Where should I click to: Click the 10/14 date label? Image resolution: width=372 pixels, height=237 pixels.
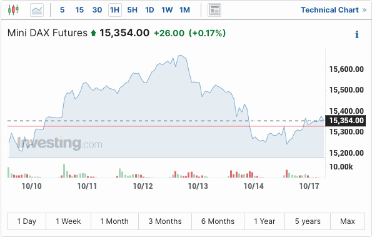pos(254,186)
